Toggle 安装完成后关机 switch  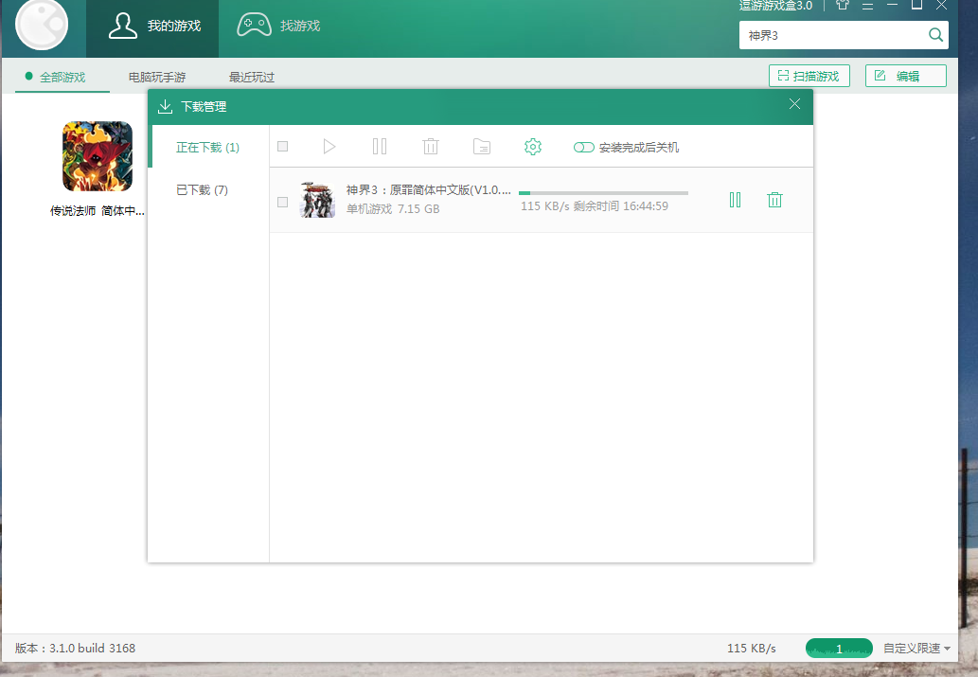click(x=584, y=148)
